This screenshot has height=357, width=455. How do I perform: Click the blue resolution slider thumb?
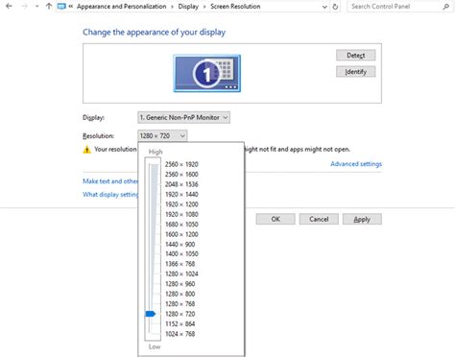tap(151, 314)
